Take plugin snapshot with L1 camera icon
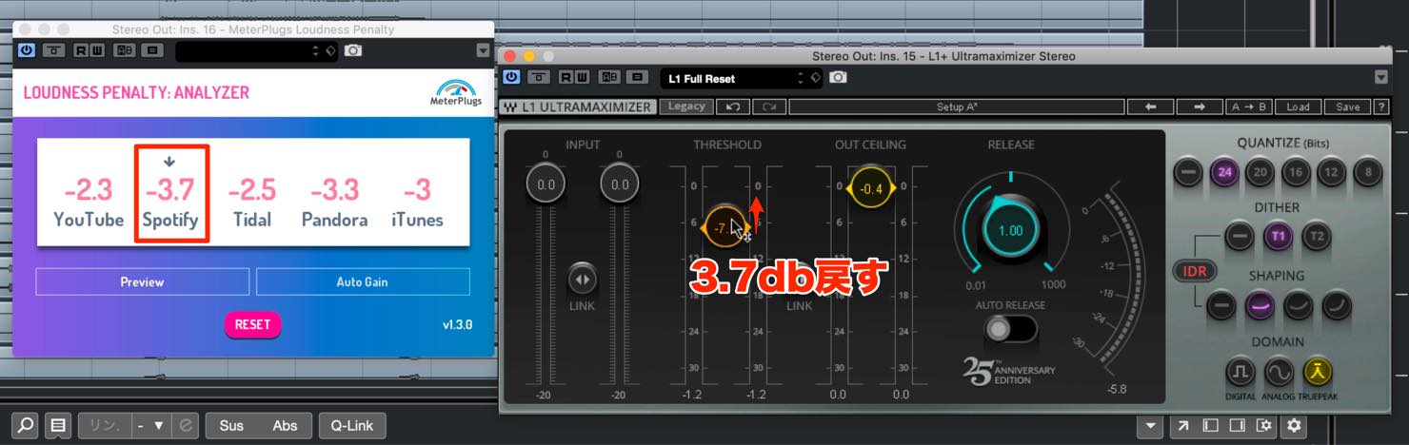This screenshot has width=1409, height=445. click(838, 78)
